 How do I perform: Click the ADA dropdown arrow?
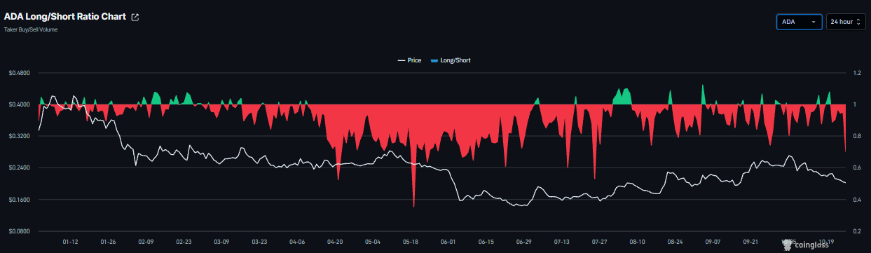813,22
